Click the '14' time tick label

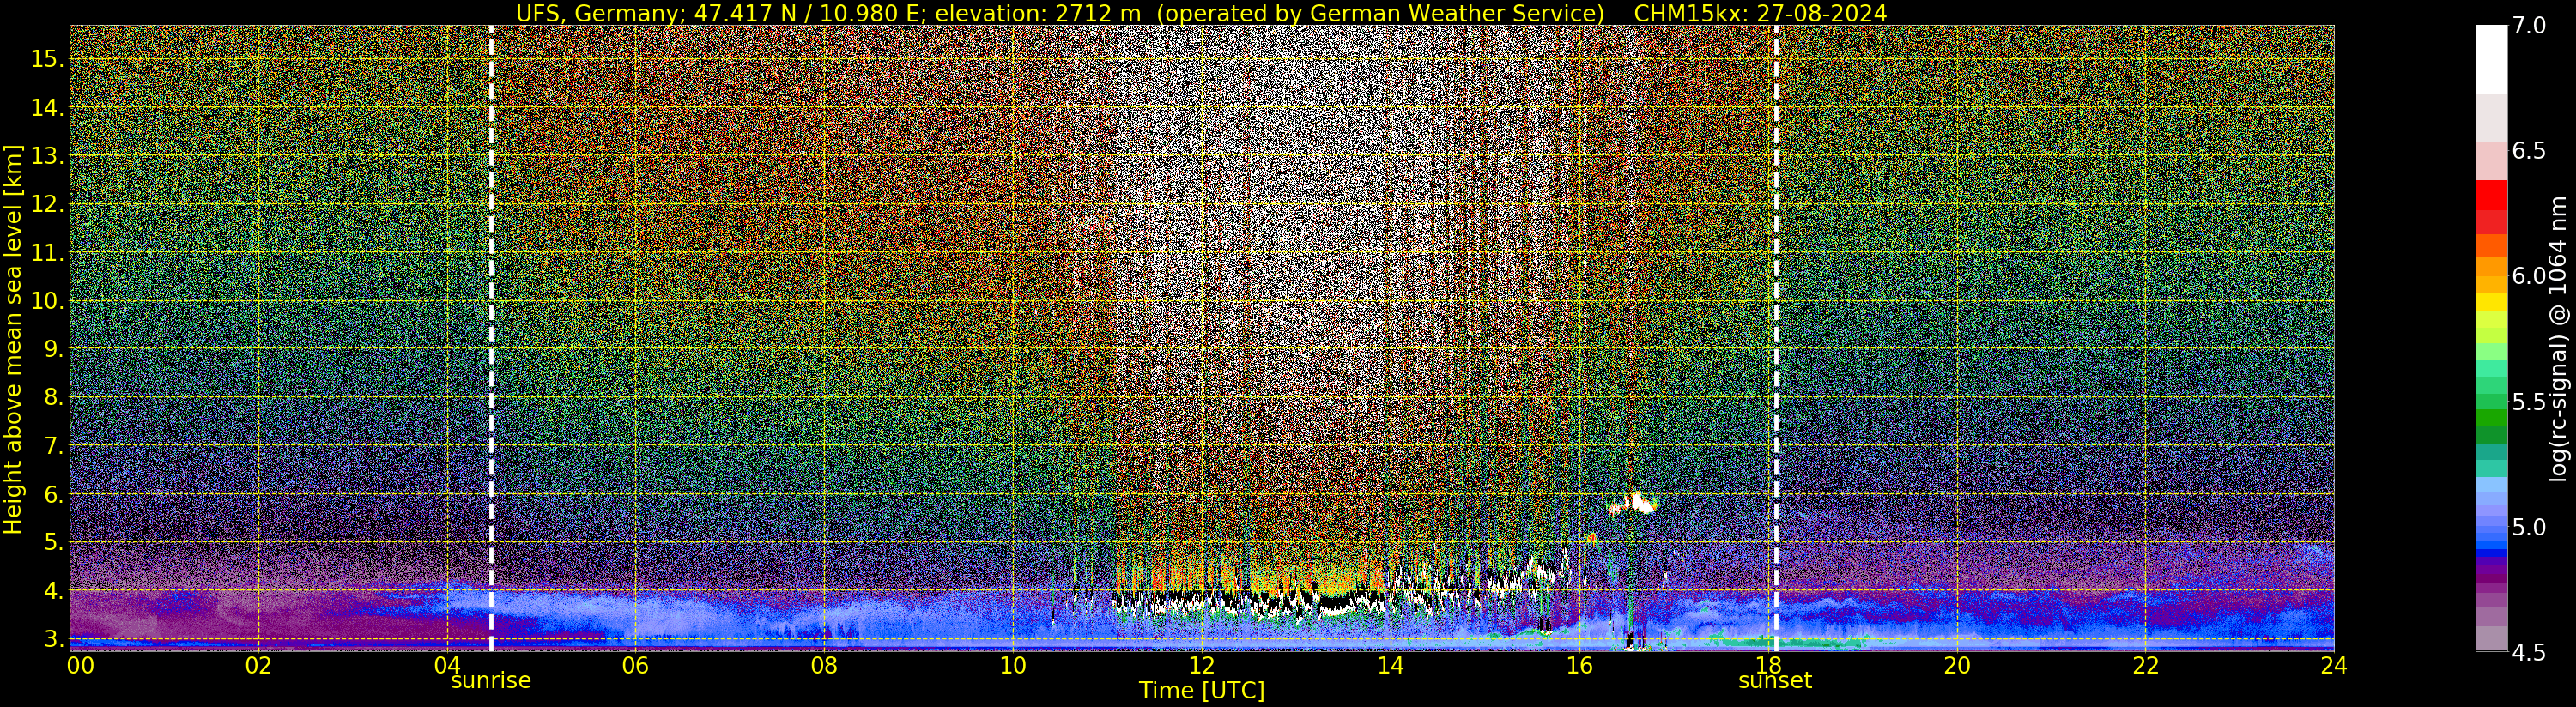coord(1390,665)
